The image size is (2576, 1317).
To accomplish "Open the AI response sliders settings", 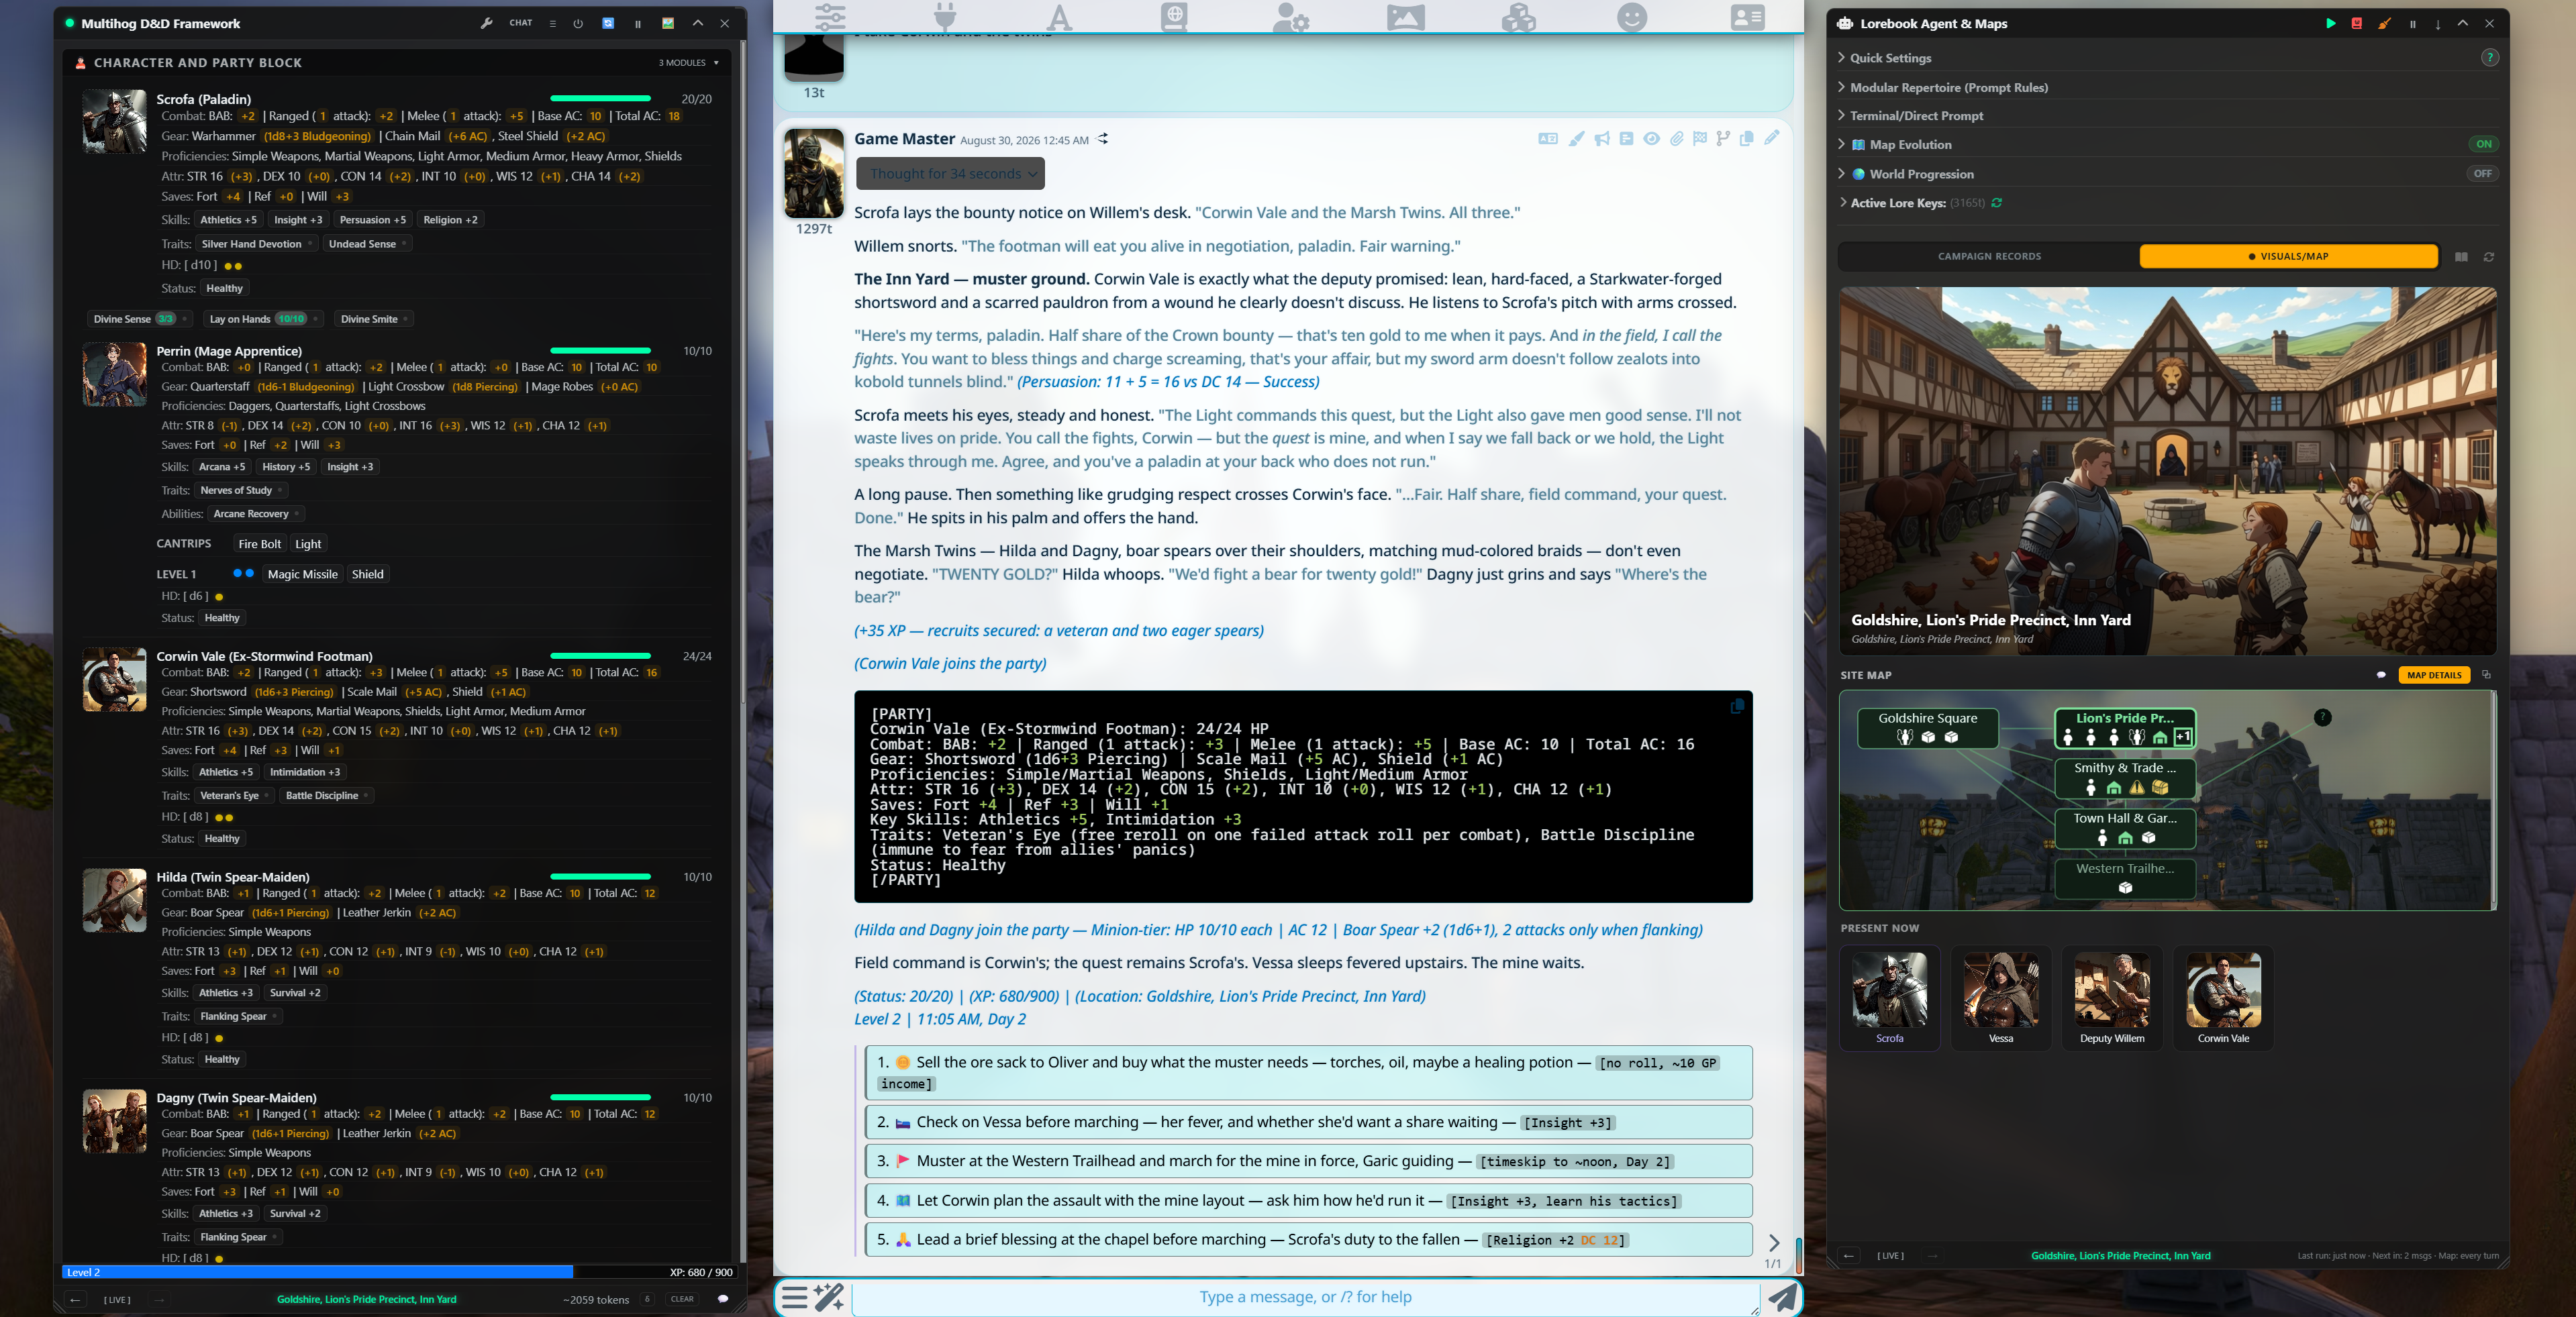I will (830, 17).
